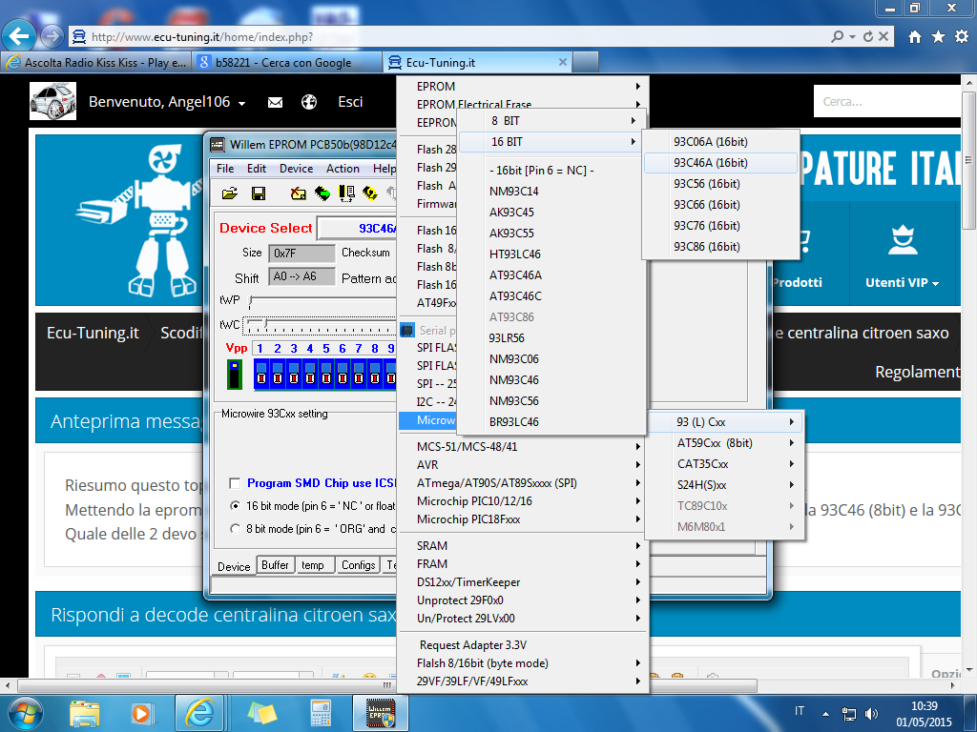977x732 pixels.
Task: Click the Cerca search field on website
Action: (x=887, y=101)
